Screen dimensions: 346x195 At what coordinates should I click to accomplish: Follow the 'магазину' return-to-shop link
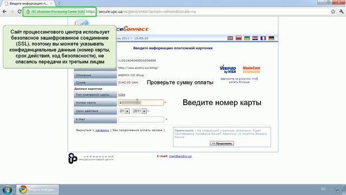pos(102,130)
